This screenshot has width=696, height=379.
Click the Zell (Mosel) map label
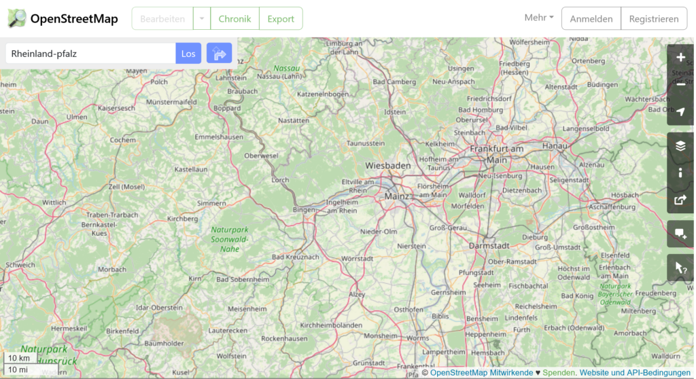pos(126,186)
